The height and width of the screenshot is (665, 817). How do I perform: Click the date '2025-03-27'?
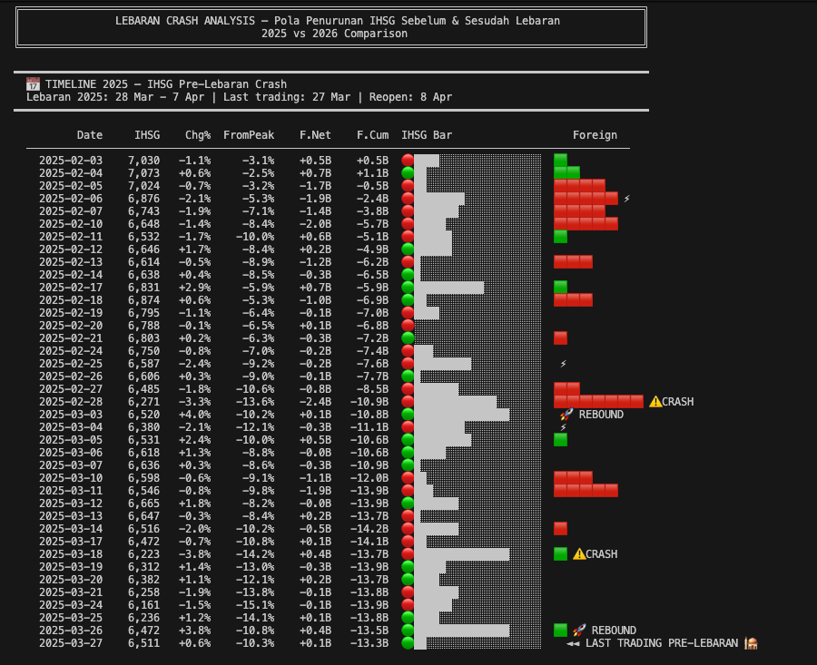coord(71,643)
